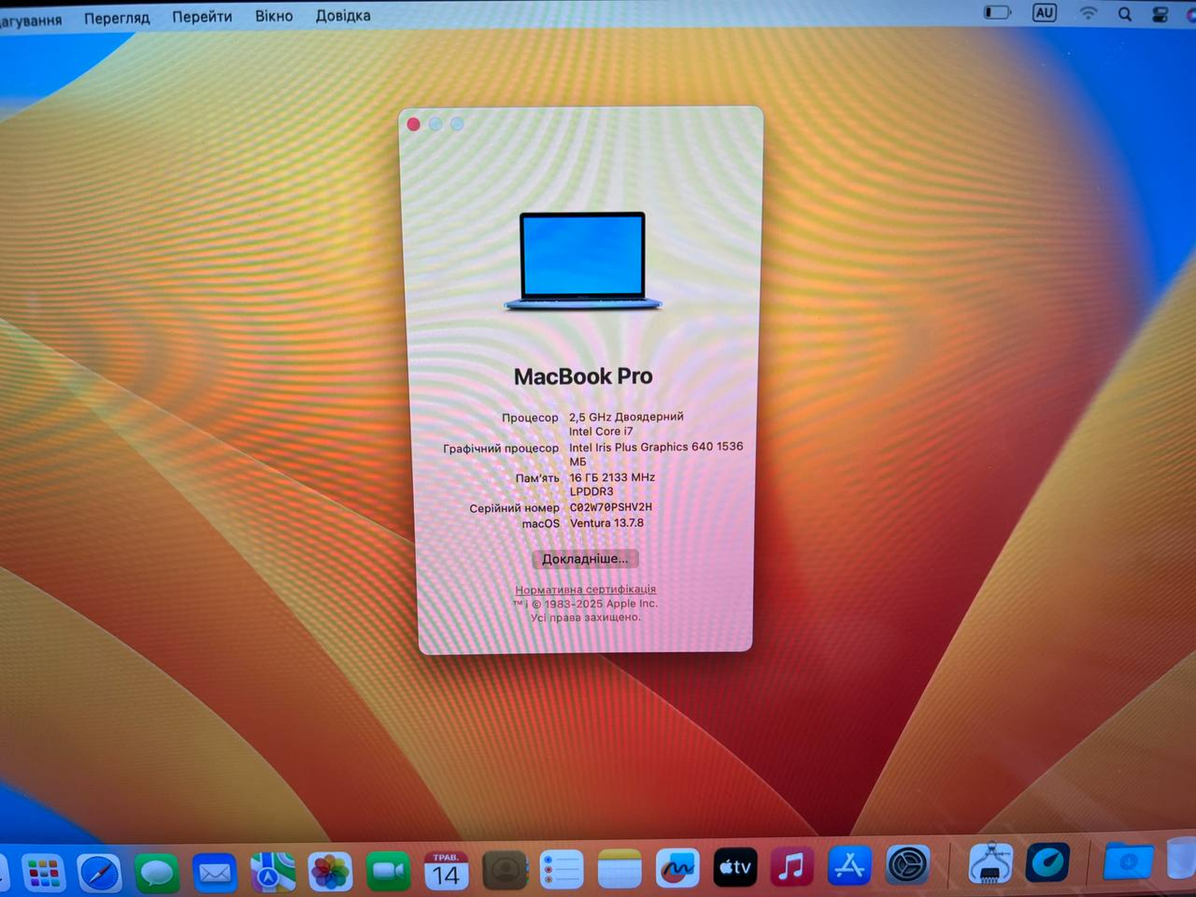The image size is (1196, 897).
Task: Open the Перейти menu
Action: (x=202, y=17)
